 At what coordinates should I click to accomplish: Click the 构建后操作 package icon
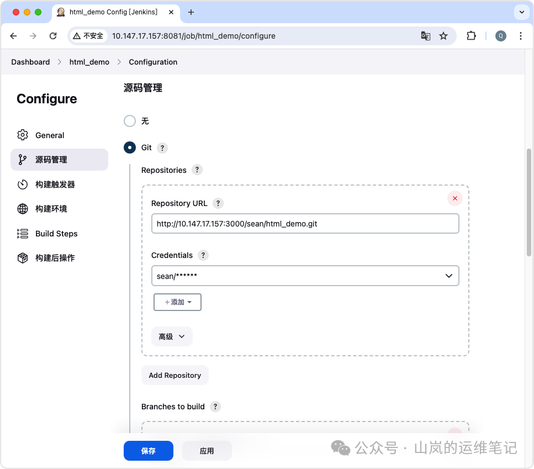(x=23, y=258)
